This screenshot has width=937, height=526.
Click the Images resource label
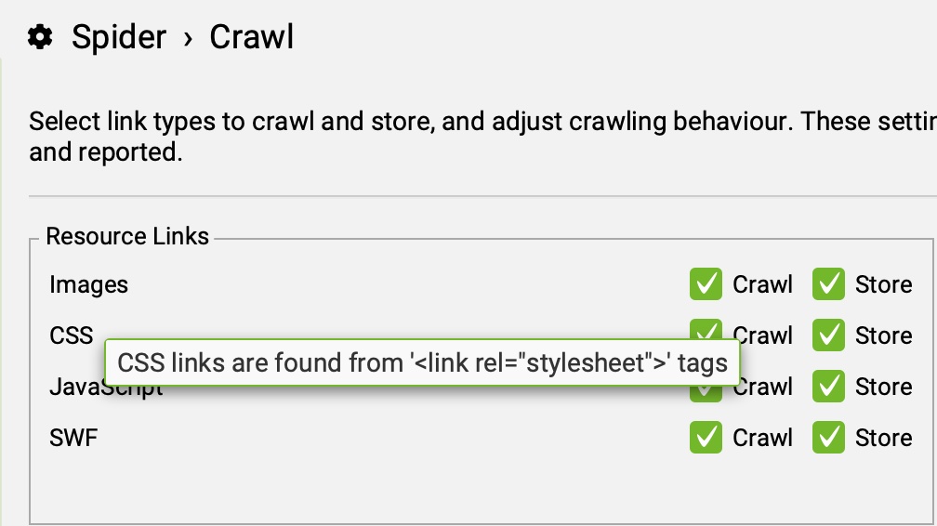pyautogui.click(x=88, y=284)
